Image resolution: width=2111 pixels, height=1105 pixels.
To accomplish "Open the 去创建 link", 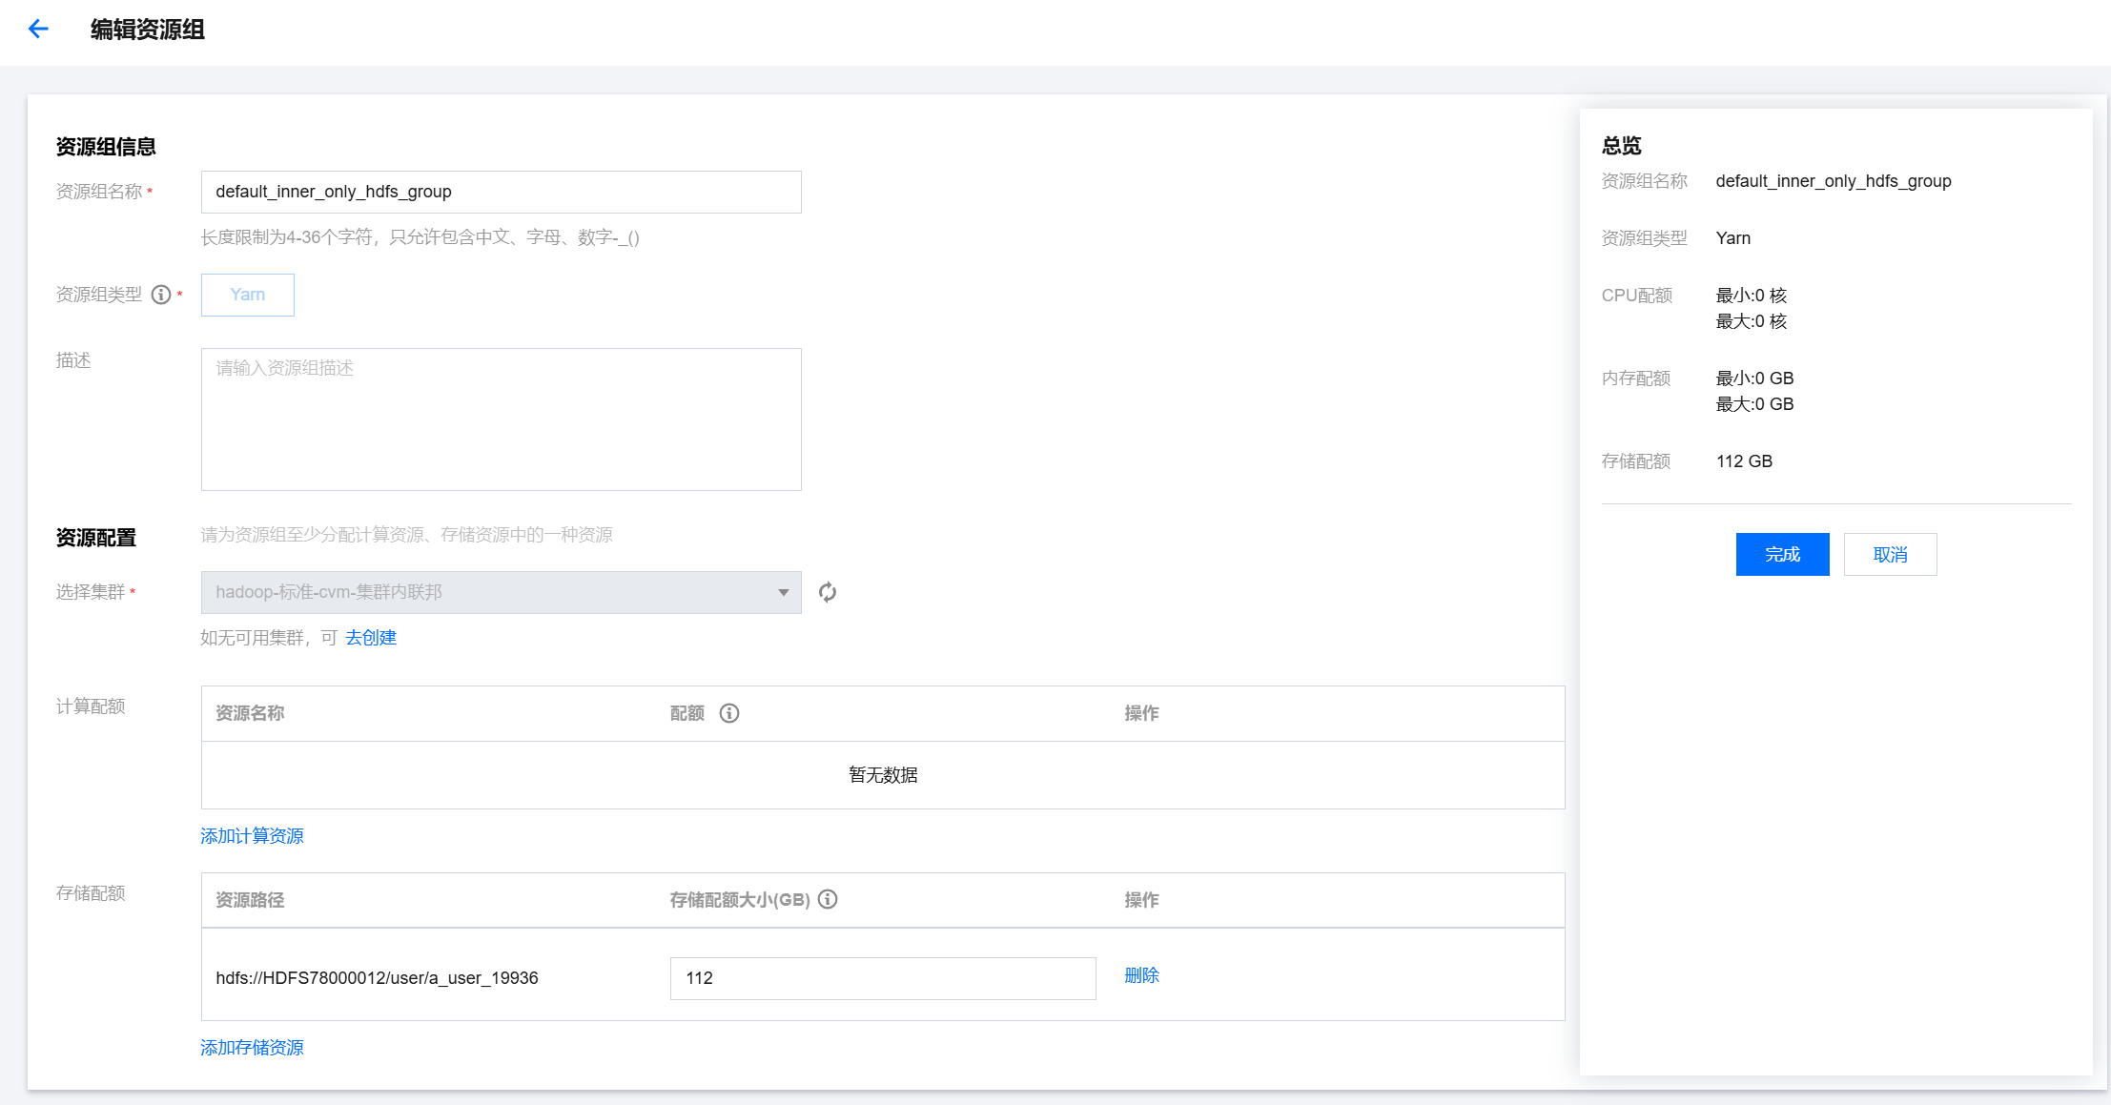I will coord(371,638).
